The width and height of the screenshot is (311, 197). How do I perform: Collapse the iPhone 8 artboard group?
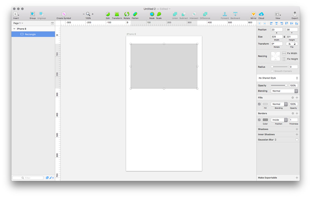tap(14, 29)
